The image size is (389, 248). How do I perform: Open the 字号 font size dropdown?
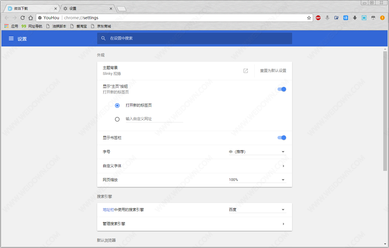(257, 152)
